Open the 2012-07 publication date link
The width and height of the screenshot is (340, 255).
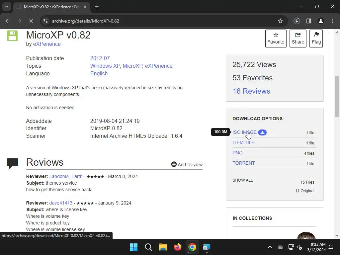tap(100, 58)
